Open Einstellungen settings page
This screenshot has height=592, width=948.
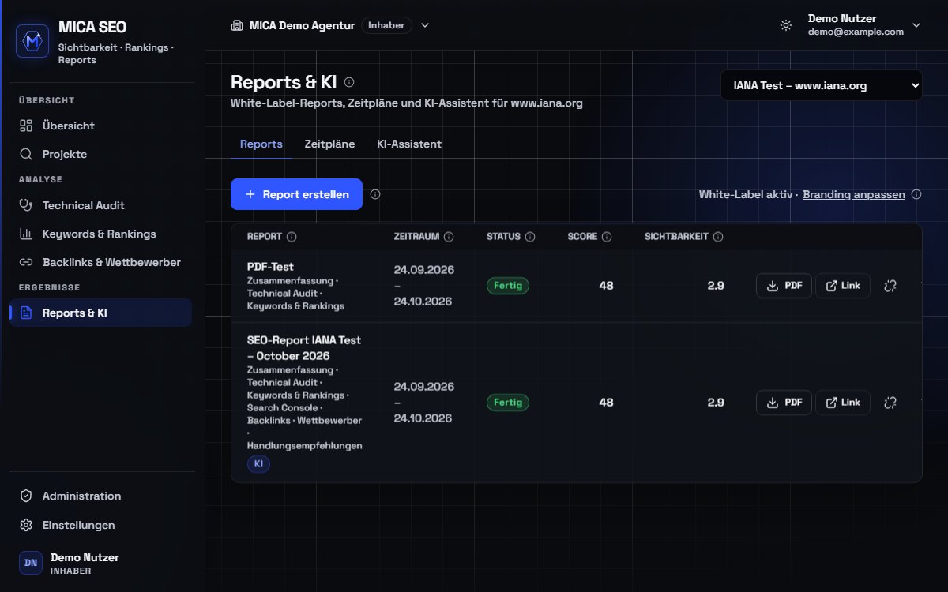[x=100, y=525]
